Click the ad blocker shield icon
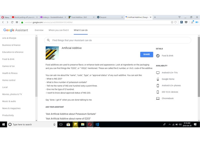Image resolution: width=200 pixels, height=142 pixels. (172, 22)
